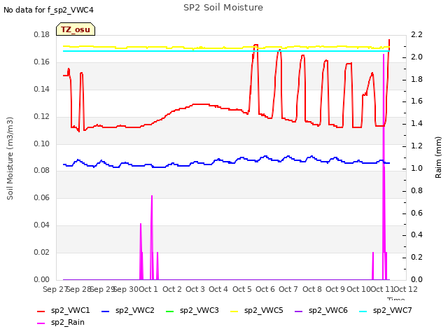The width and height of the screenshot is (448, 336).
Task: Click the 0.12 left axis value
Action: [x=42, y=117]
